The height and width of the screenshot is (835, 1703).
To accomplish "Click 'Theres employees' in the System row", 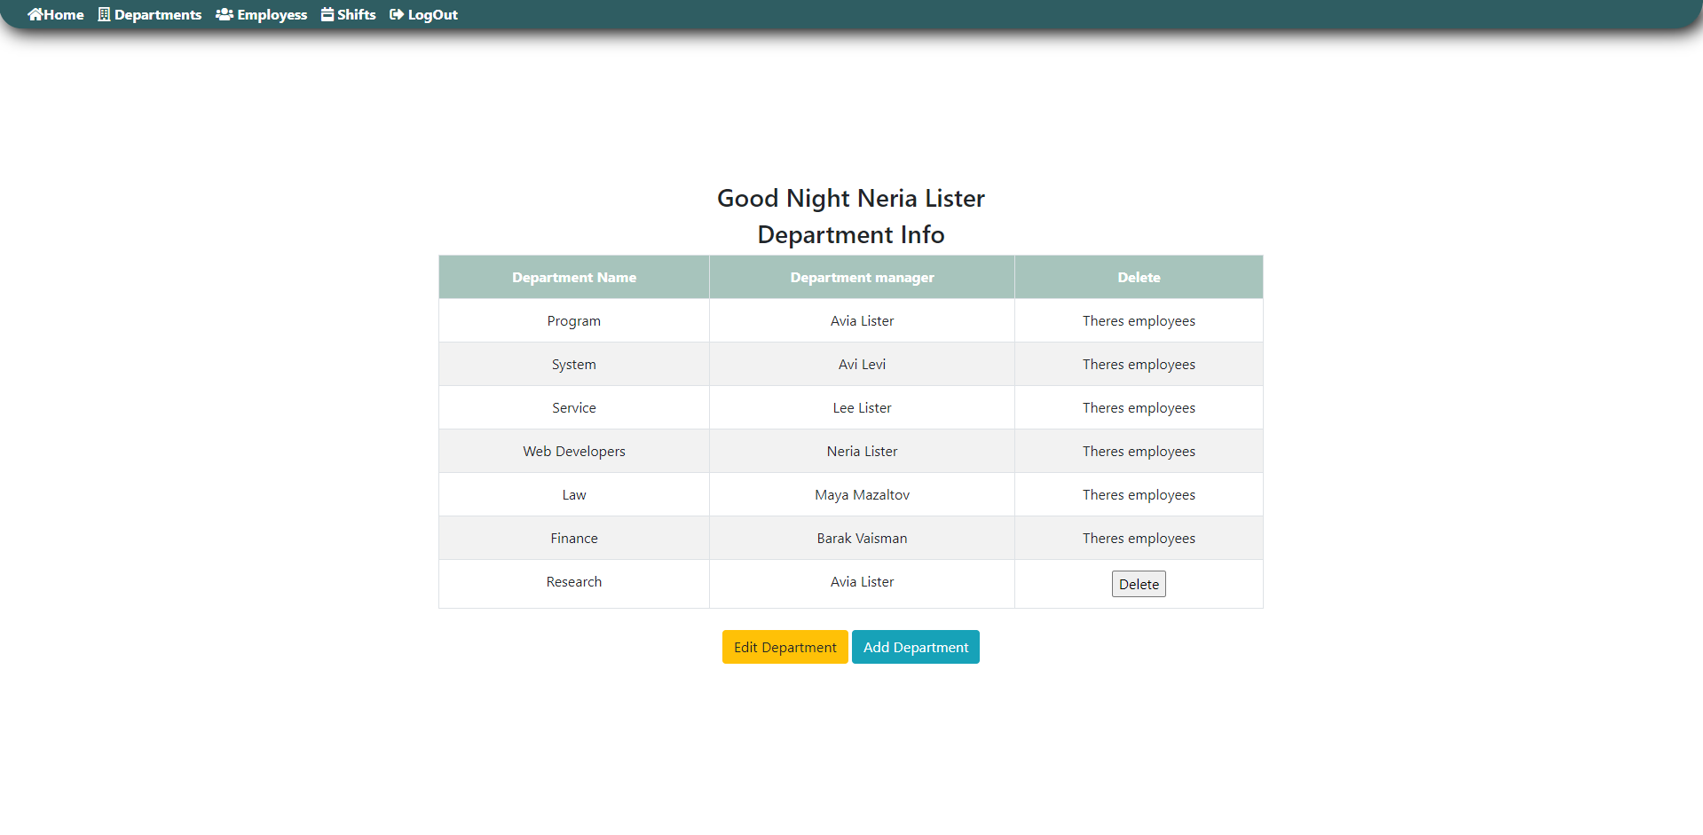I will click(x=1139, y=364).
